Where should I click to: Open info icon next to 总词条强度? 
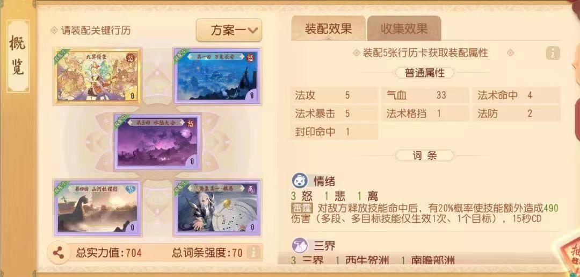click(253, 253)
